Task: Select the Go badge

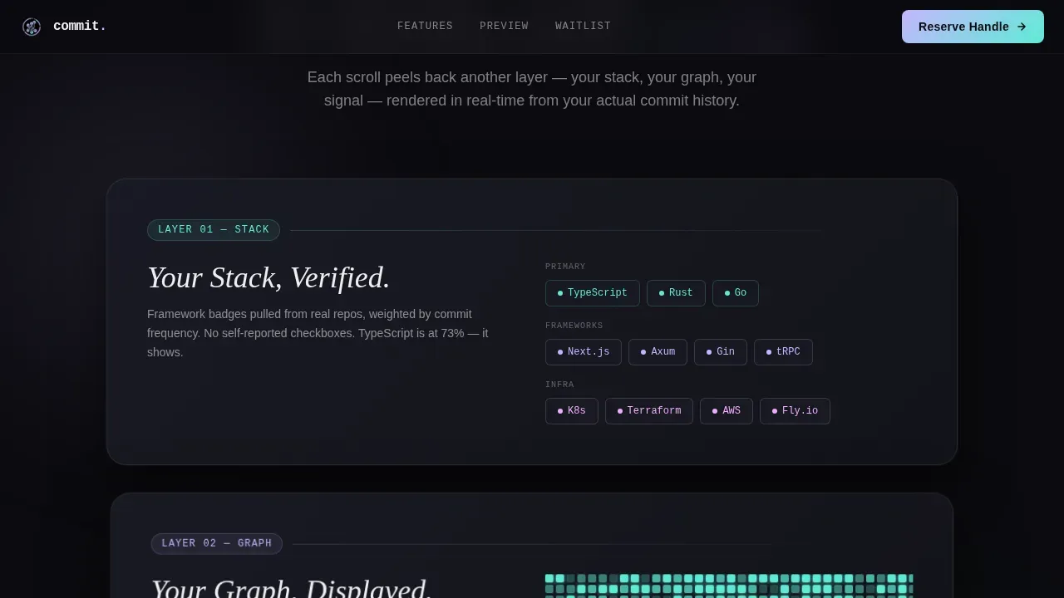Action: 736,293
